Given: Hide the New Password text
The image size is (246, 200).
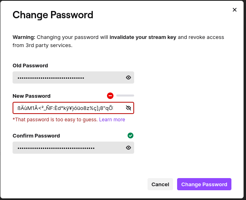Looking at the screenshot, I should (x=128, y=108).
